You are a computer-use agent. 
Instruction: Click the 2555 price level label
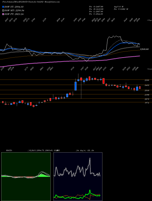tap(147, 80)
